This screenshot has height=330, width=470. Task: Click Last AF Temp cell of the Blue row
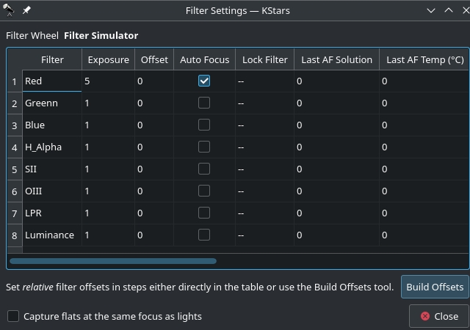pyautogui.click(x=424, y=125)
